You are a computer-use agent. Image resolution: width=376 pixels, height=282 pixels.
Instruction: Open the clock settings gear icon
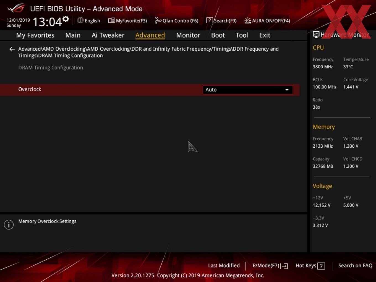click(66, 19)
